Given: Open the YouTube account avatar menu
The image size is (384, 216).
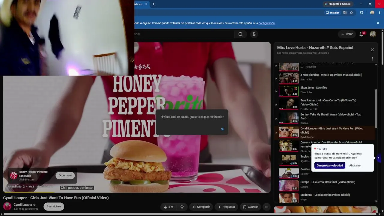Looking at the screenshot, I should [x=373, y=34].
